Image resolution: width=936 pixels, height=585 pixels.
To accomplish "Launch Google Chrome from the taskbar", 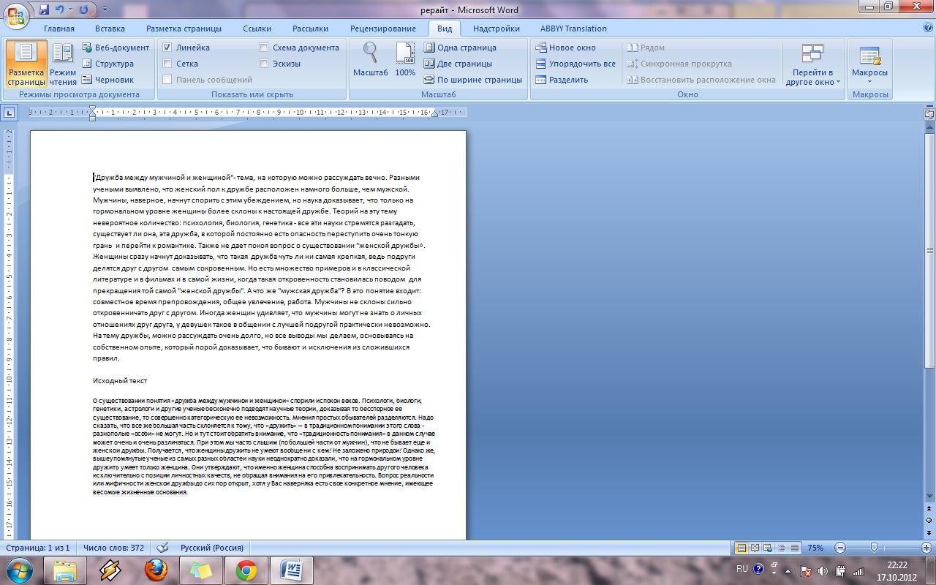I will click(x=246, y=570).
